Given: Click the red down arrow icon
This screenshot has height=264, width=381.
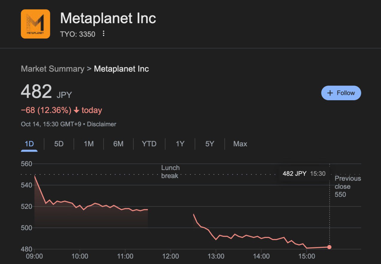Looking at the screenshot, I should tap(76, 110).
